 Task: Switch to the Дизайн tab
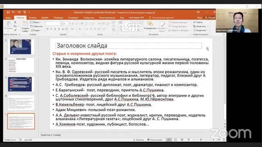click(x=45, y=18)
